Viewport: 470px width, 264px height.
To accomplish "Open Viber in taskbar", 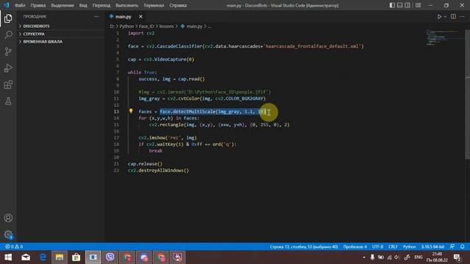I will 110,257.
